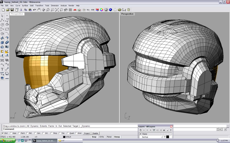Viewport: 230px width, 143px height.
Task: Click the filter funnel icon in Layers panel
Action: click(x=154, y=130)
